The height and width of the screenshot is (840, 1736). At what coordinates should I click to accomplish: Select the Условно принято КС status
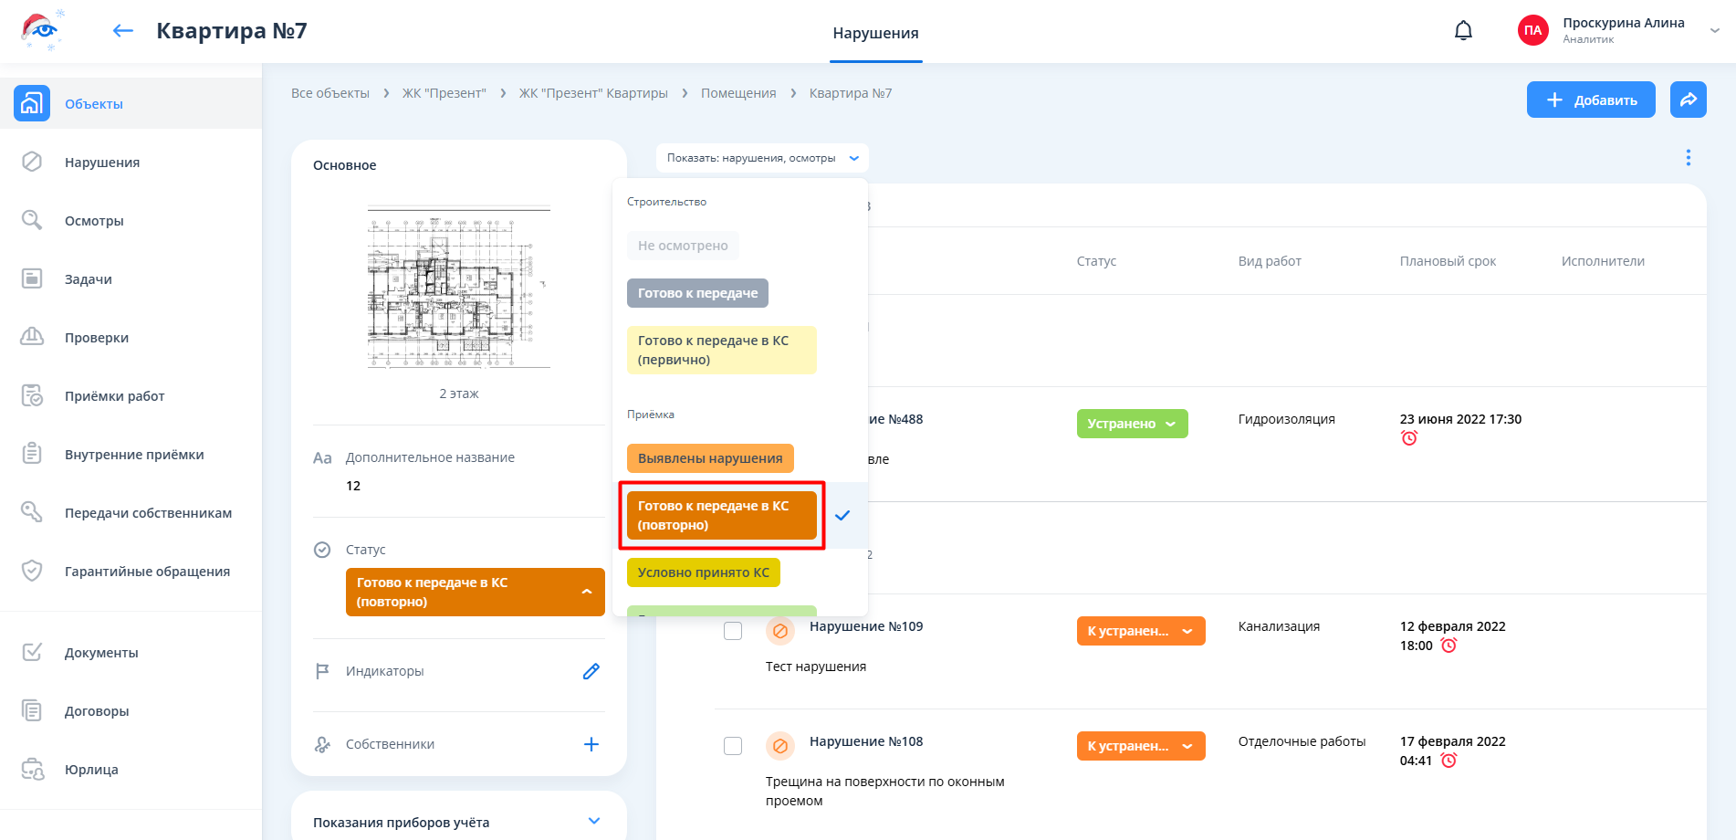tap(703, 572)
